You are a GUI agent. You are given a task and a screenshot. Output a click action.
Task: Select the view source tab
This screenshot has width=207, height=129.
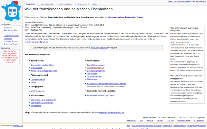(82, 4)
